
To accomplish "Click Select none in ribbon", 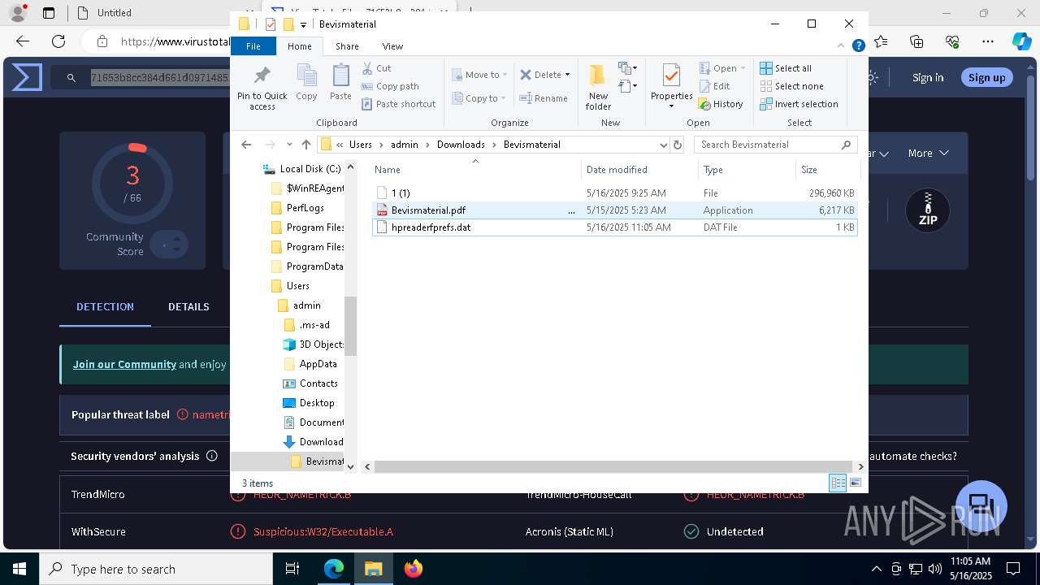I will tap(791, 86).
